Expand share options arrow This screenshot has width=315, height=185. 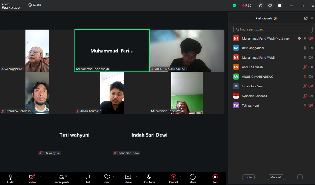click(x=137, y=177)
